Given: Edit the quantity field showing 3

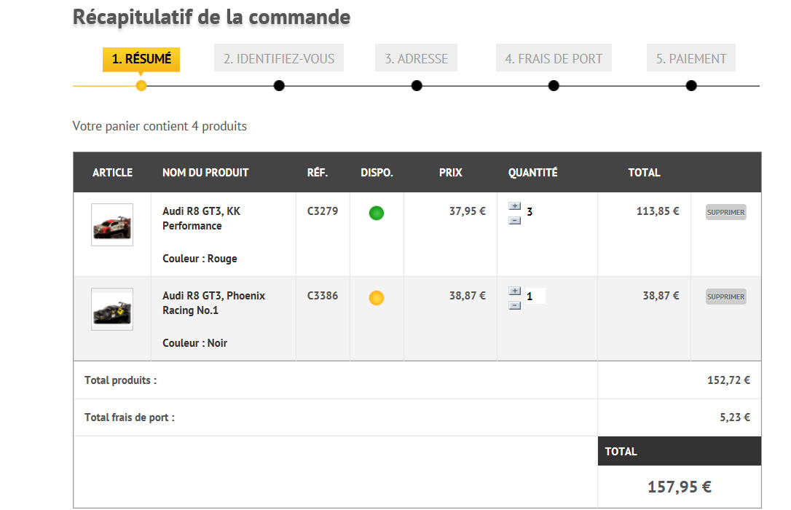Looking at the screenshot, I should point(534,212).
